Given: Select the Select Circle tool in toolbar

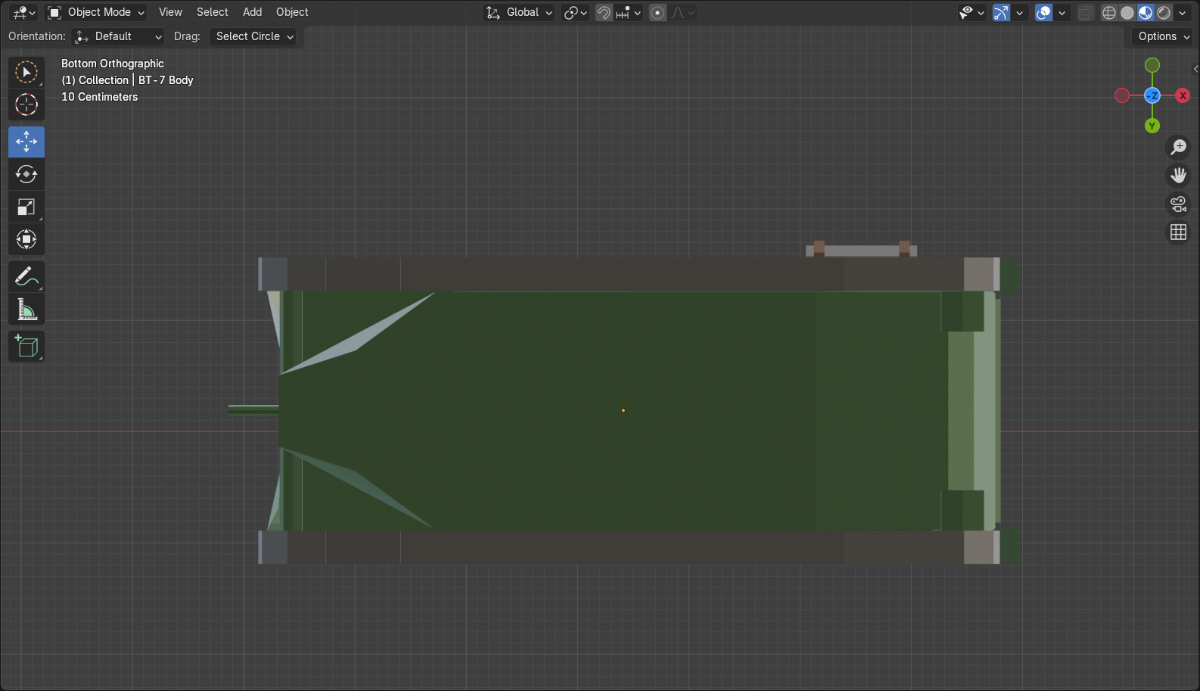Looking at the screenshot, I should pos(26,73).
